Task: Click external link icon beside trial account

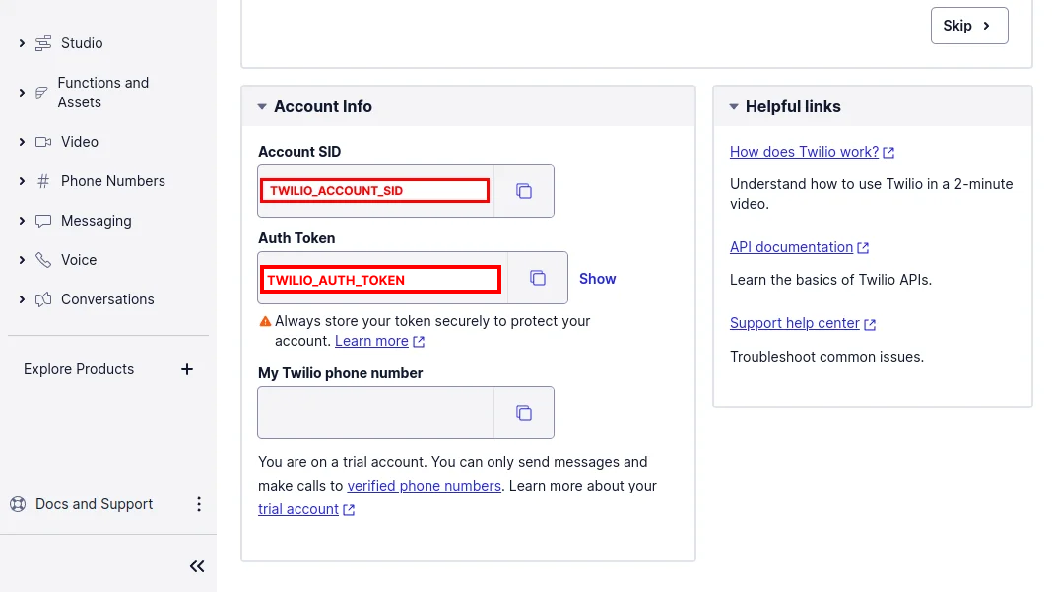Action: point(349,510)
